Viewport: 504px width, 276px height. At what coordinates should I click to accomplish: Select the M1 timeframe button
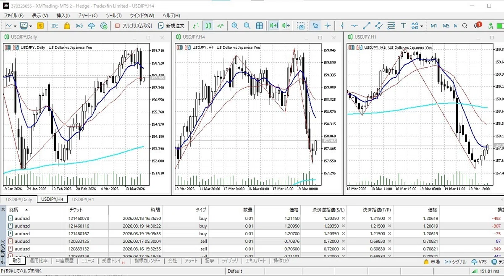pos(434,26)
